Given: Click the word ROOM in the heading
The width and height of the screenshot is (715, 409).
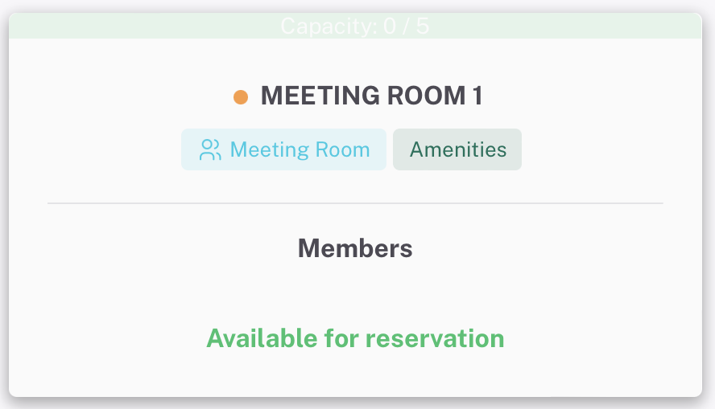Looking at the screenshot, I should 426,96.
